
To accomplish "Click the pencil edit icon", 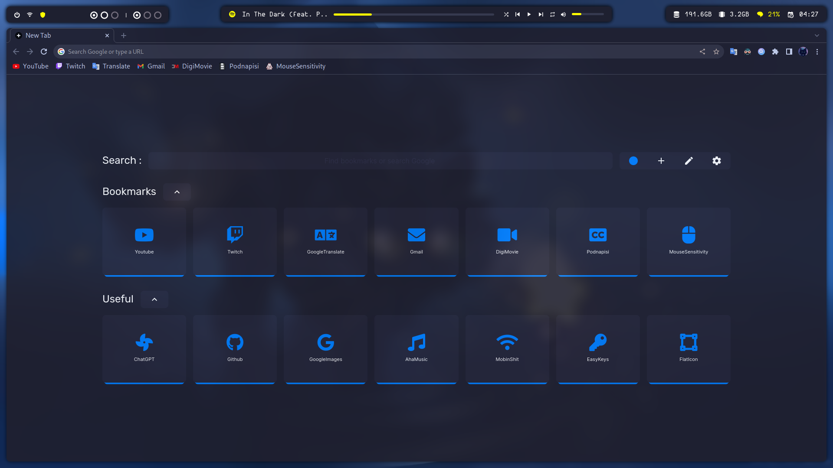I will pyautogui.click(x=689, y=161).
